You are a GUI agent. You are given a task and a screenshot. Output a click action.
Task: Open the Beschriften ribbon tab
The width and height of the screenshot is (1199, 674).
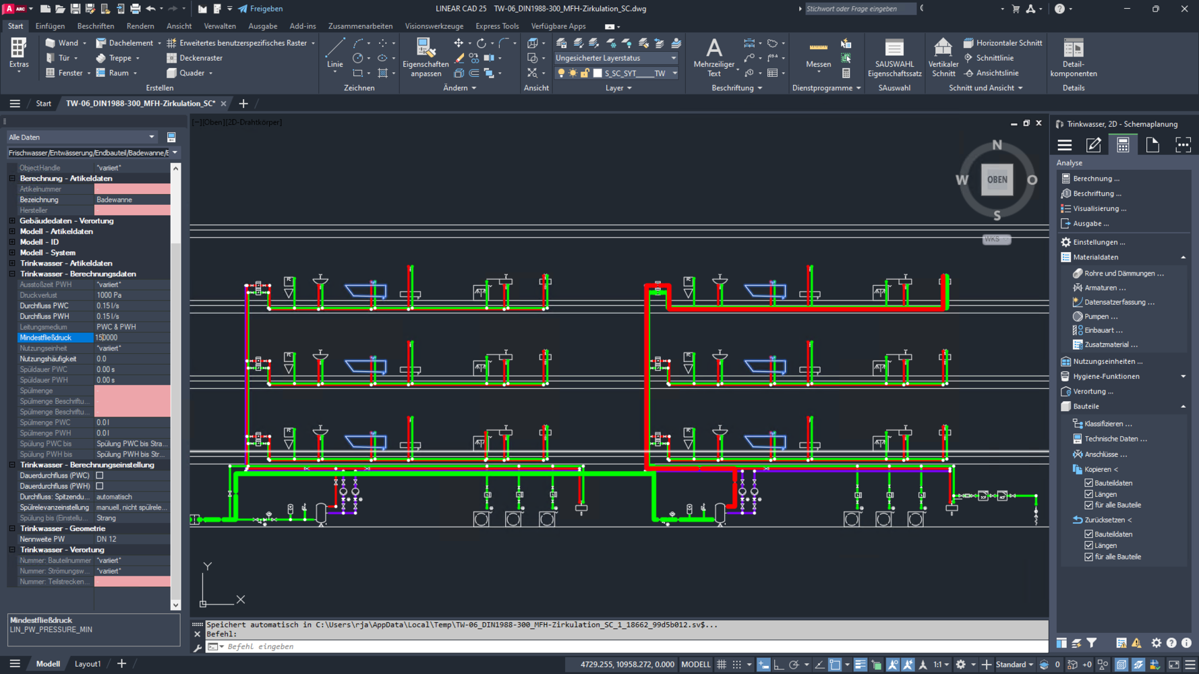coord(95,26)
